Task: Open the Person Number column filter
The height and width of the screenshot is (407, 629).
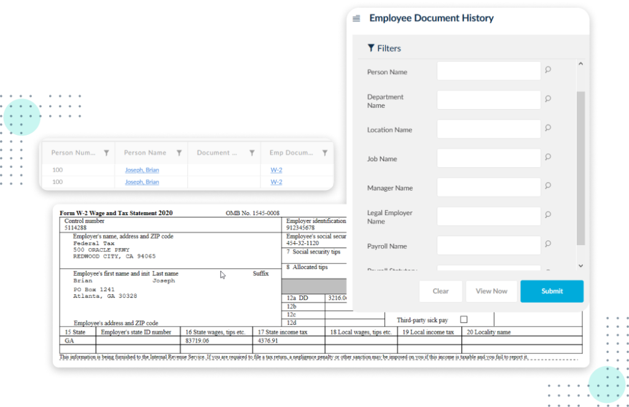Action: 106,153
